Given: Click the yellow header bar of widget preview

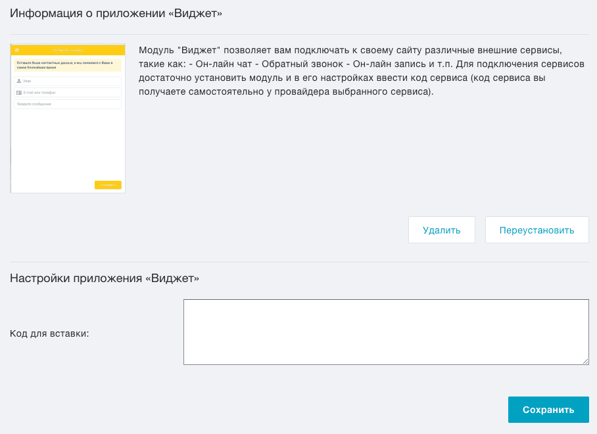Looking at the screenshot, I should tap(68, 50).
